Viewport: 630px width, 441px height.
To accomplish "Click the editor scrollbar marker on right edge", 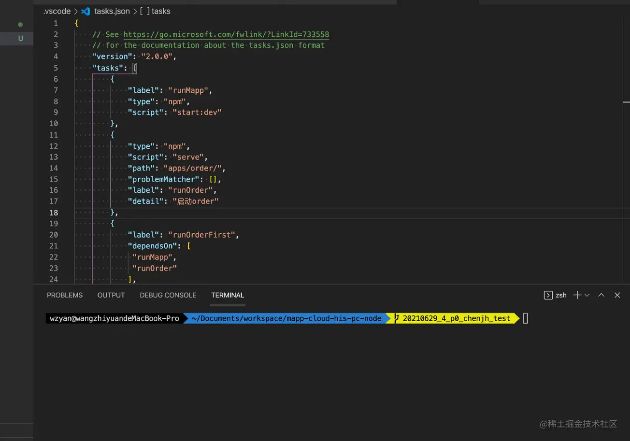I will [x=626, y=102].
